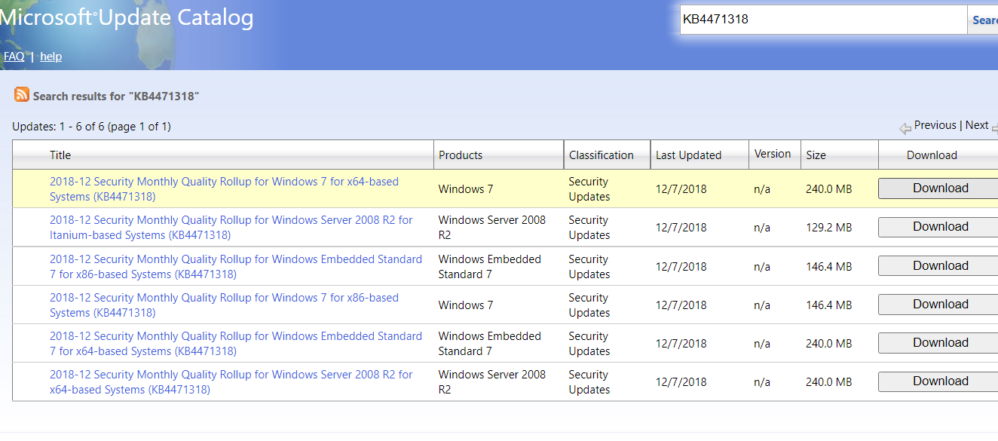Open the Windows 7 x86 rollup details link
998x441 pixels.
tap(224, 305)
